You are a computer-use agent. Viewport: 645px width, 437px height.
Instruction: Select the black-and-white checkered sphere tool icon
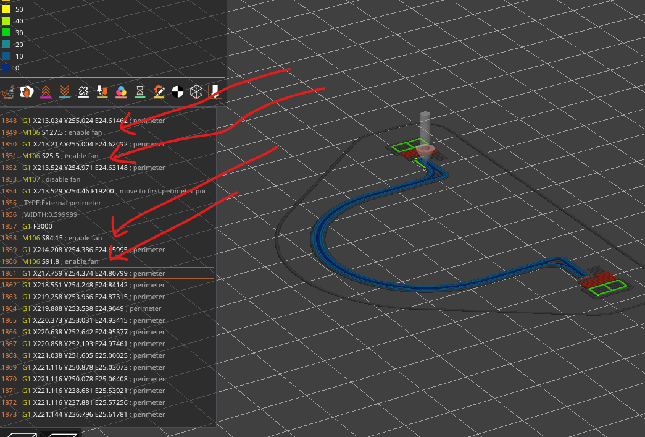(x=178, y=91)
